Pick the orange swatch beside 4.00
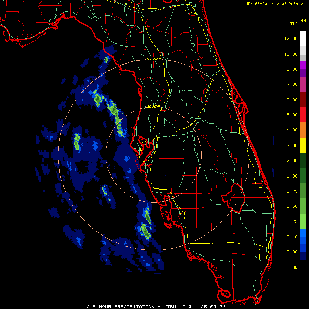 click(303, 130)
